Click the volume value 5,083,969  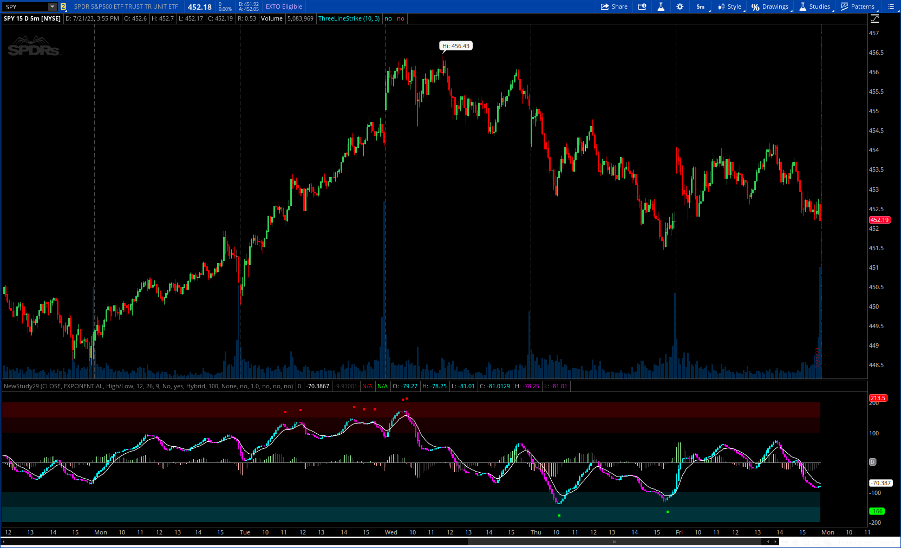[301, 18]
